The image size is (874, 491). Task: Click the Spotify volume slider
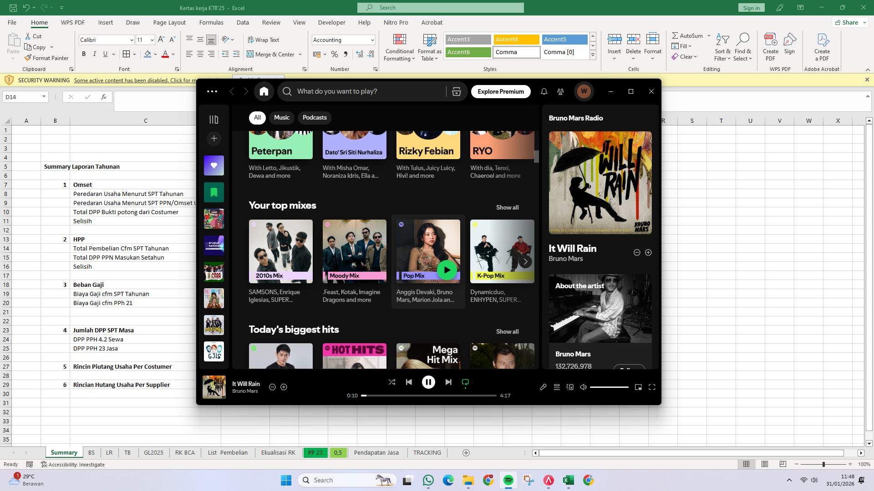coord(609,387)
